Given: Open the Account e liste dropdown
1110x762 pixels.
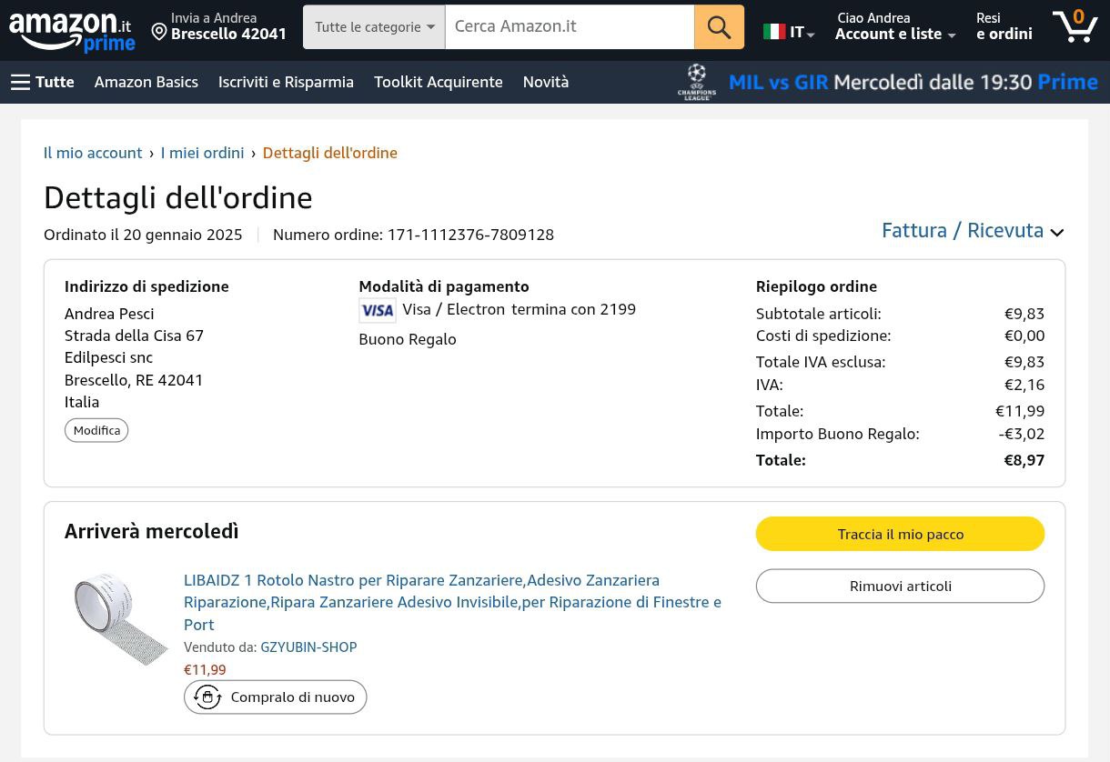Looking at the screenshot, I should coord(895,34).
